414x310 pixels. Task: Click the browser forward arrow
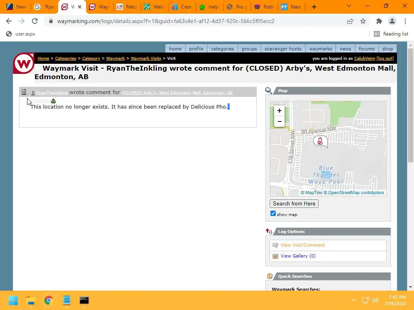[22, 21]
